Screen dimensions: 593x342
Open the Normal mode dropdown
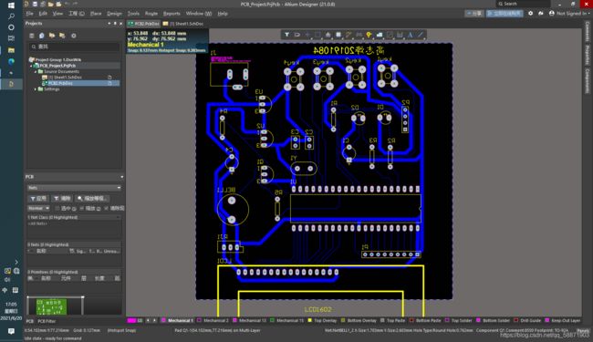[x=38, y=208]
